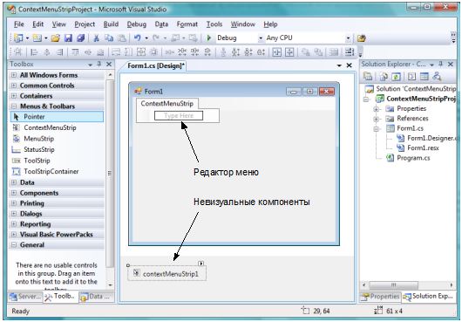Viewport: 462px width, 322px height.
Task: Click the New Project toolbar icon
Action: (18, 38)
